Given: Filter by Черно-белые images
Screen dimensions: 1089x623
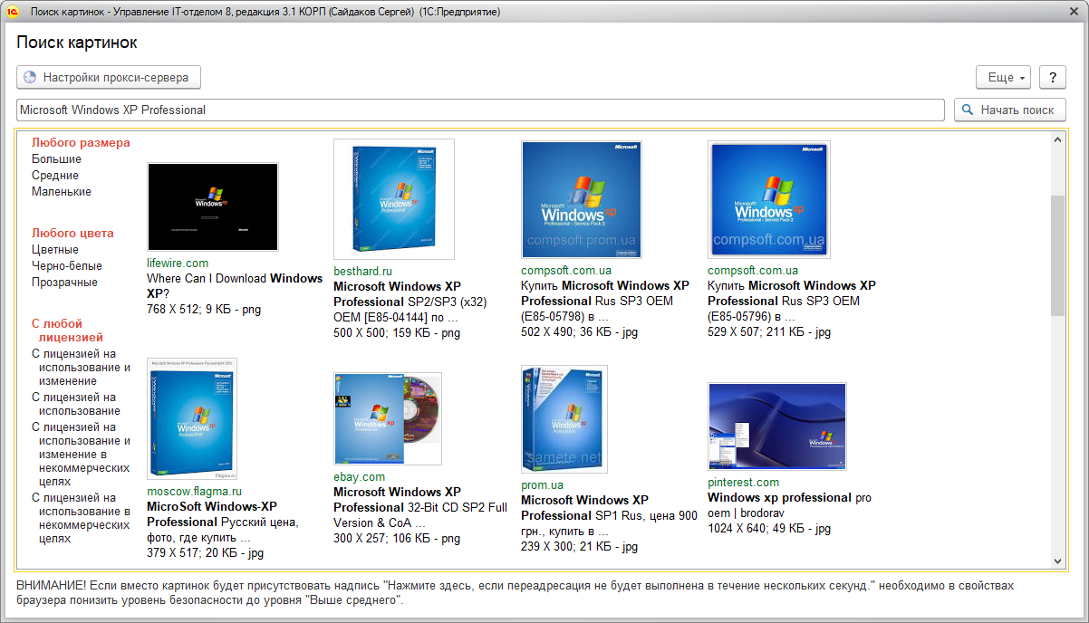Looking at the screenshot, I should [x=67, y=265].
